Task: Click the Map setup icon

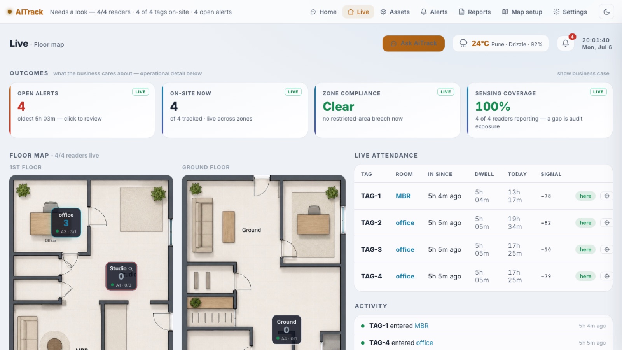Action: point(505,12)
